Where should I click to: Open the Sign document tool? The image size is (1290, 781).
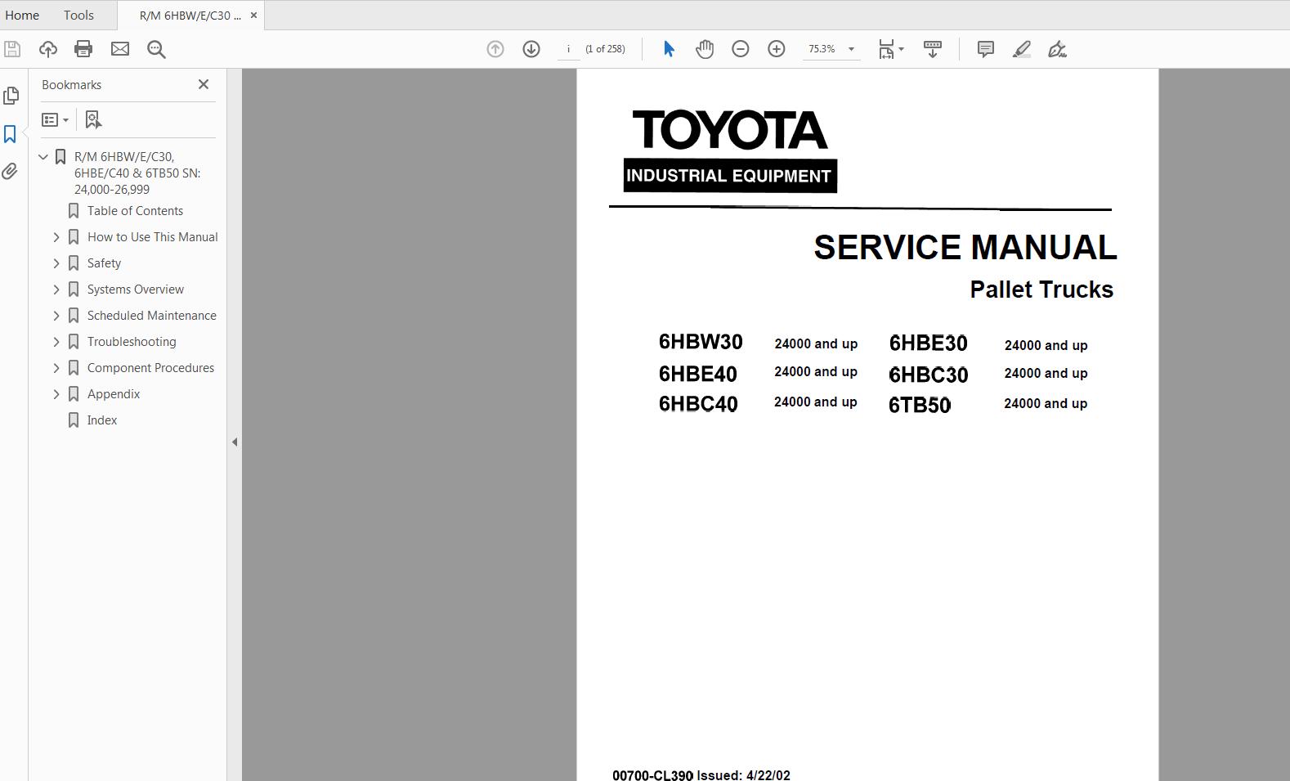(1057, 49)
